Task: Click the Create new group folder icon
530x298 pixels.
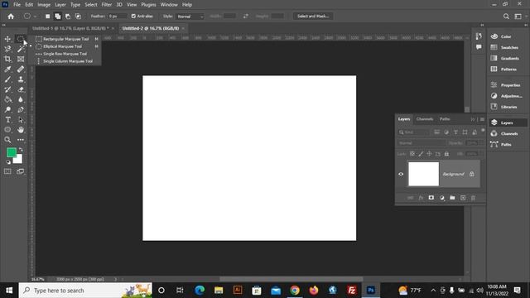Action: coord(452,198)
